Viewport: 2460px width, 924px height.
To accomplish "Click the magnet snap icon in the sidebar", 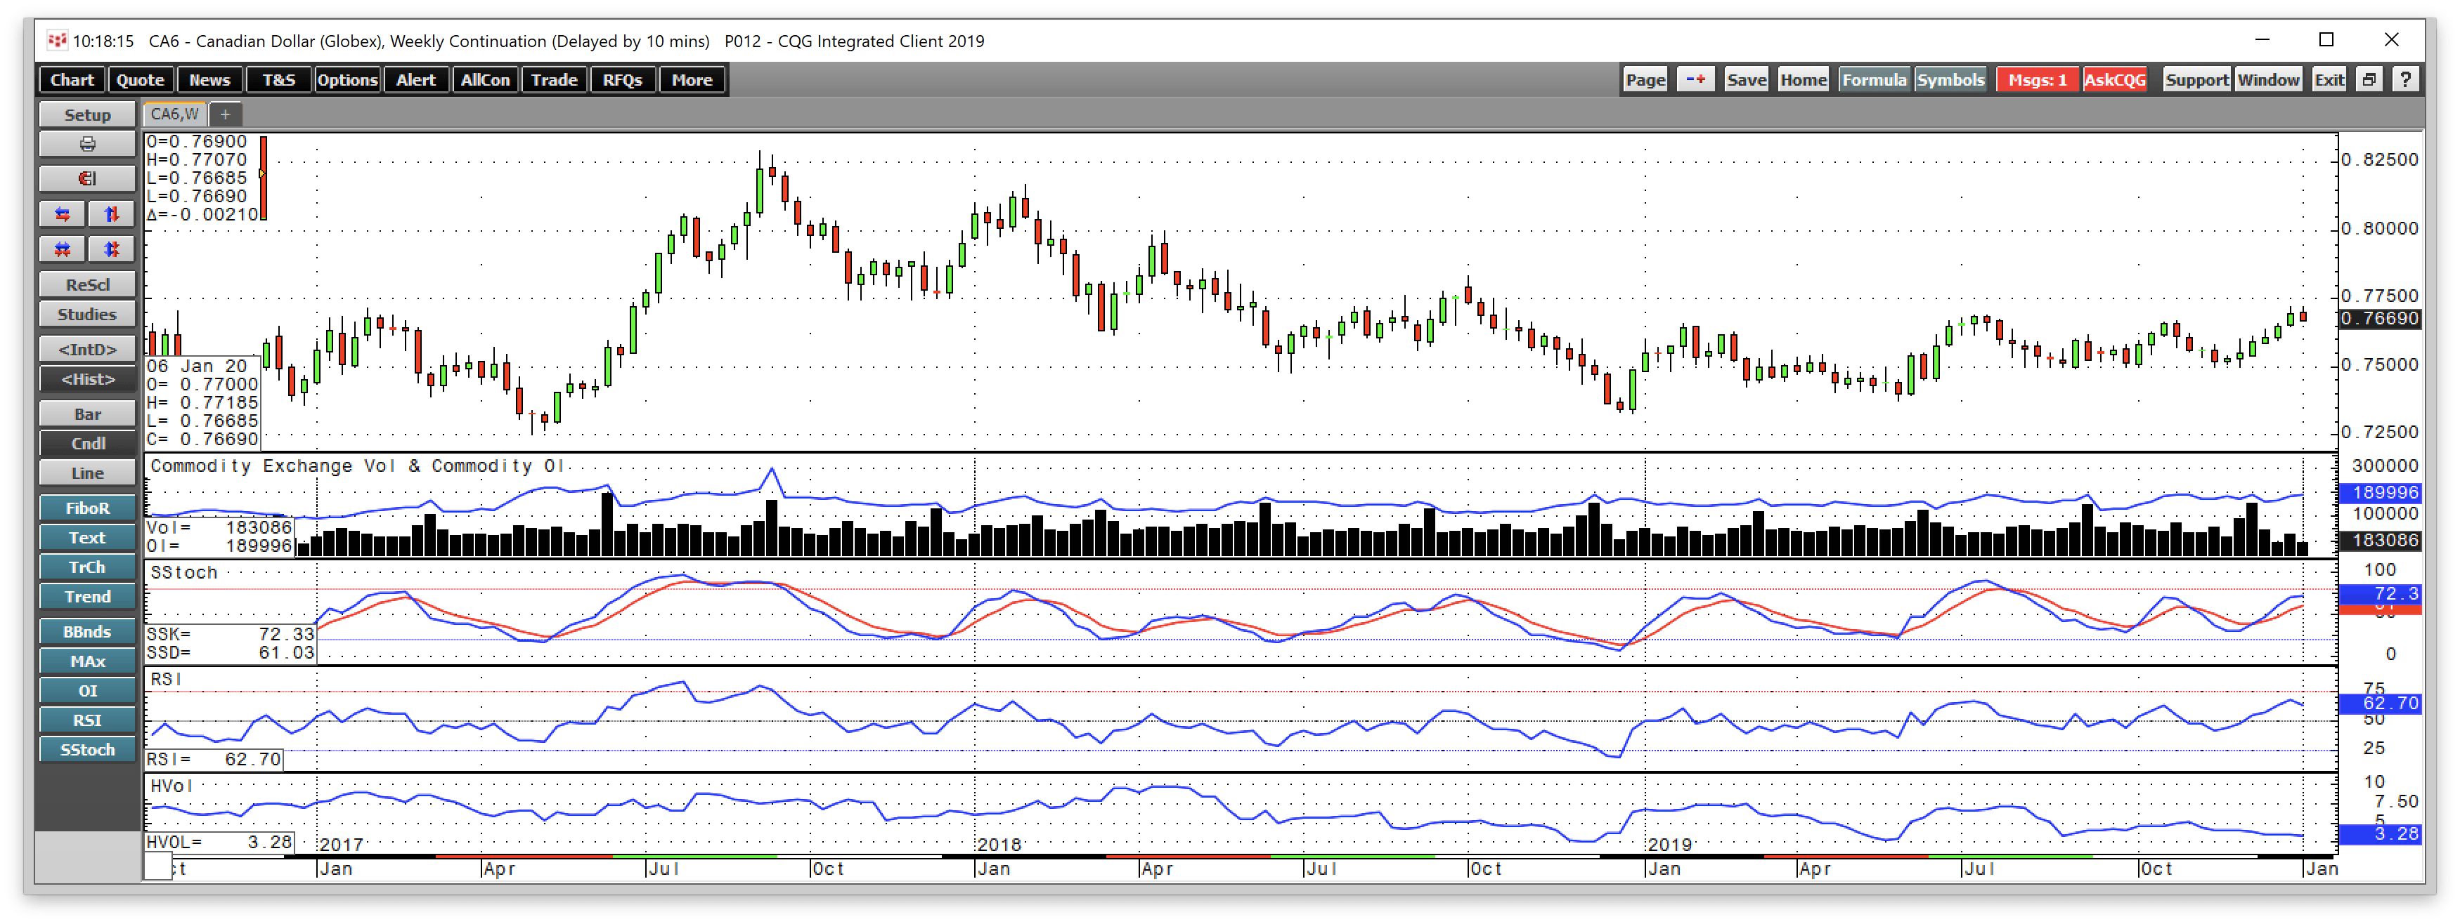I will pyautogui.click(x=87, y=178).
